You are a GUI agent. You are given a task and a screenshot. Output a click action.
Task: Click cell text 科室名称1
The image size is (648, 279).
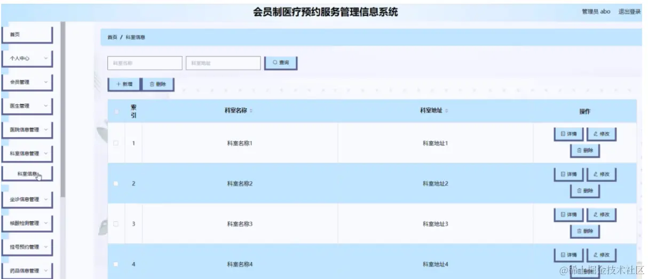[240, 143]
